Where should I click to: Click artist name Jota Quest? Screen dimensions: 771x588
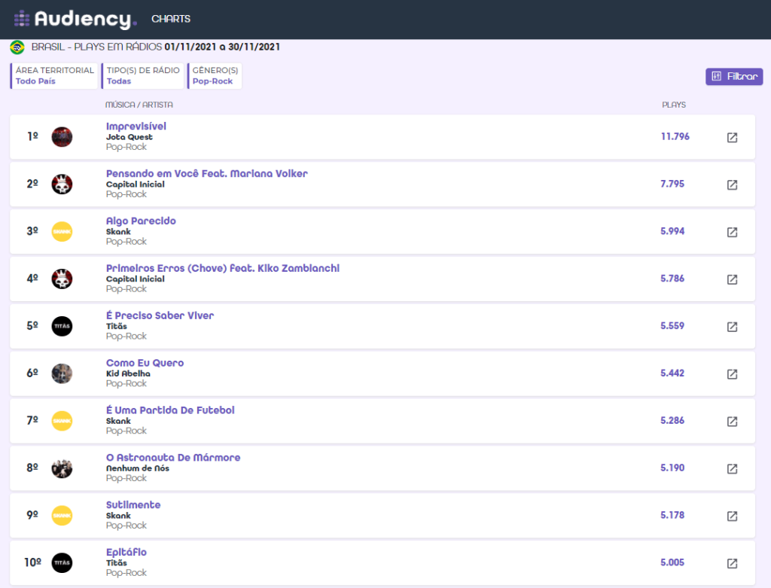point(130,137)
